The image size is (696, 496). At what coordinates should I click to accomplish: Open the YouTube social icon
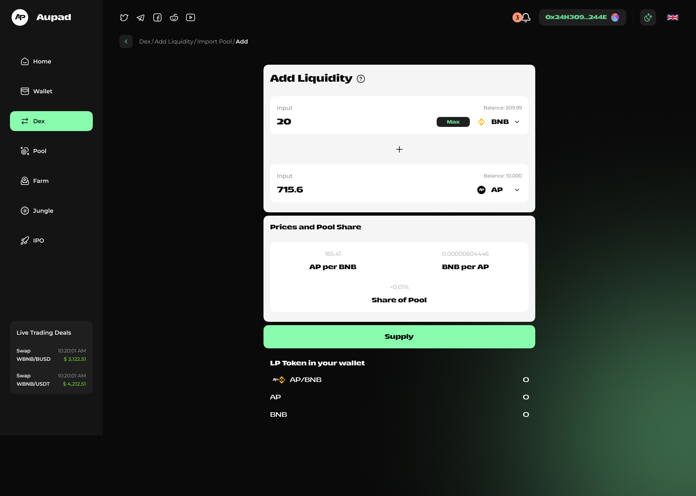[191, 17]
